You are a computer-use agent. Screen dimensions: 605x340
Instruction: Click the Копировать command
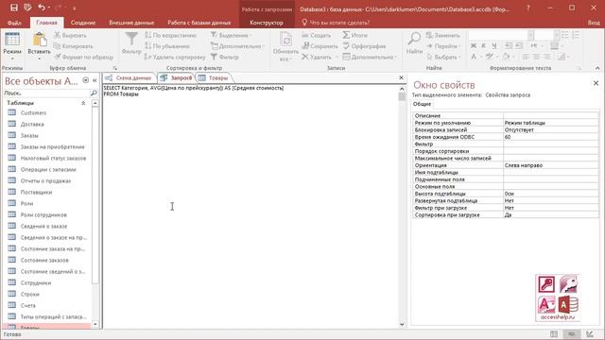tap(74, 46)
